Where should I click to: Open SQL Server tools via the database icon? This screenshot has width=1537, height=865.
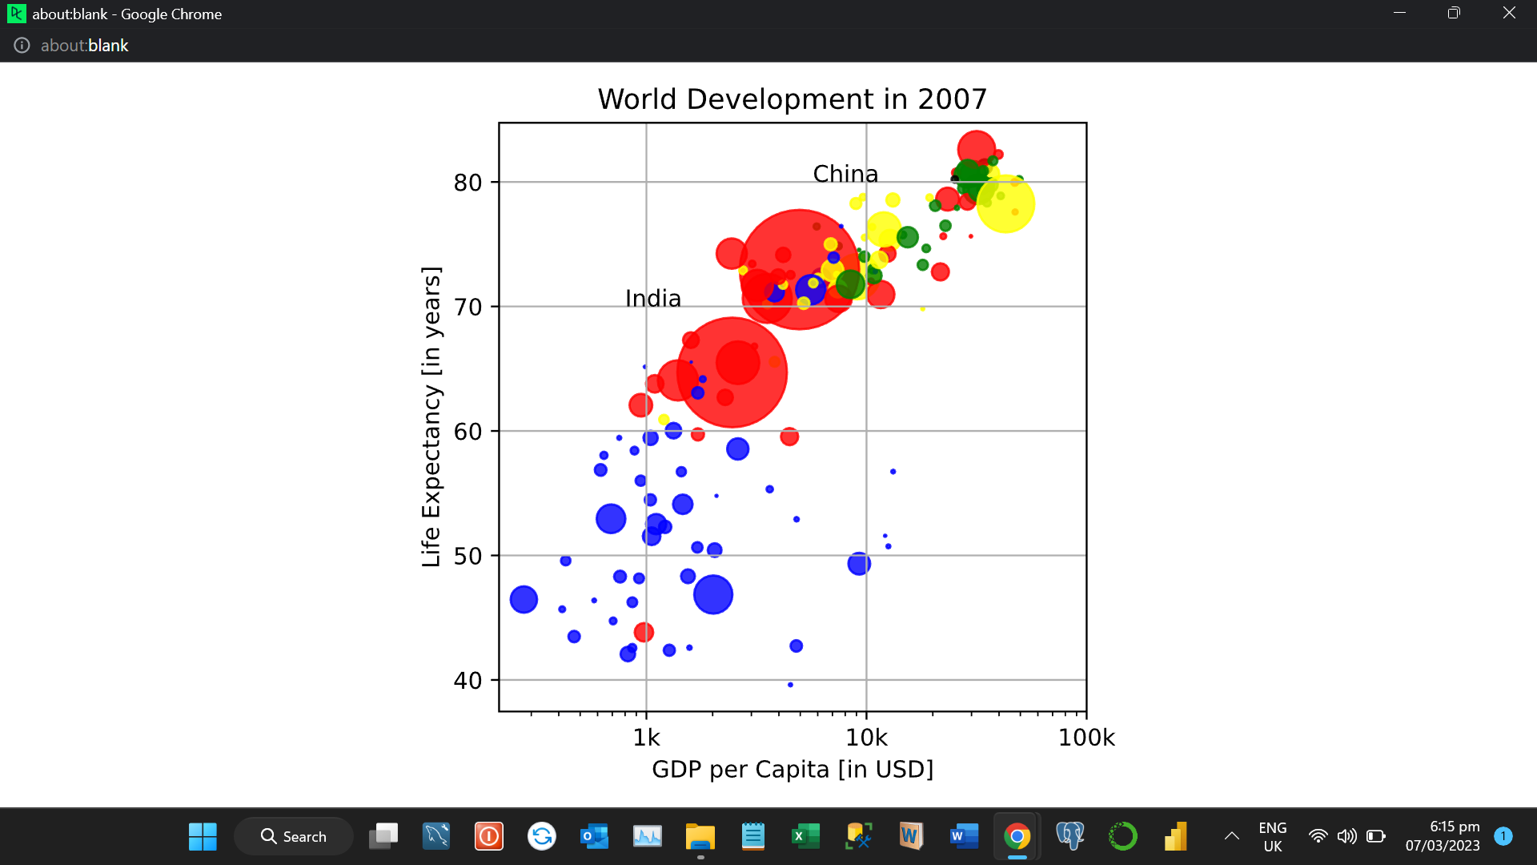857,835
